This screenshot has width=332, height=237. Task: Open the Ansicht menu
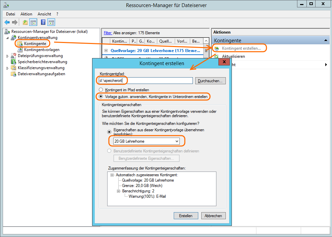coord(44,14)
